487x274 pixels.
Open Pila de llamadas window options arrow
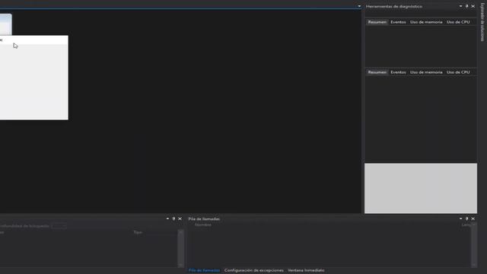460,218
